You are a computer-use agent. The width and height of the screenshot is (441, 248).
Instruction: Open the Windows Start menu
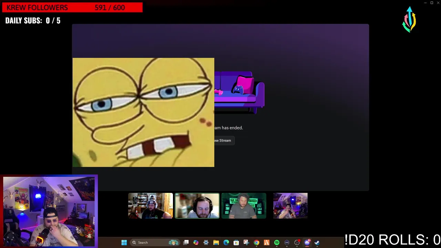pyautogui.click(x=124, y=242)
